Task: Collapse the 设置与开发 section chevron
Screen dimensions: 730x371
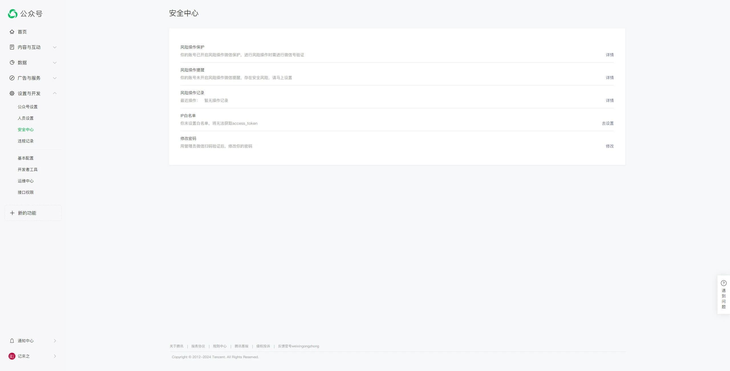Action: (55, 93)
